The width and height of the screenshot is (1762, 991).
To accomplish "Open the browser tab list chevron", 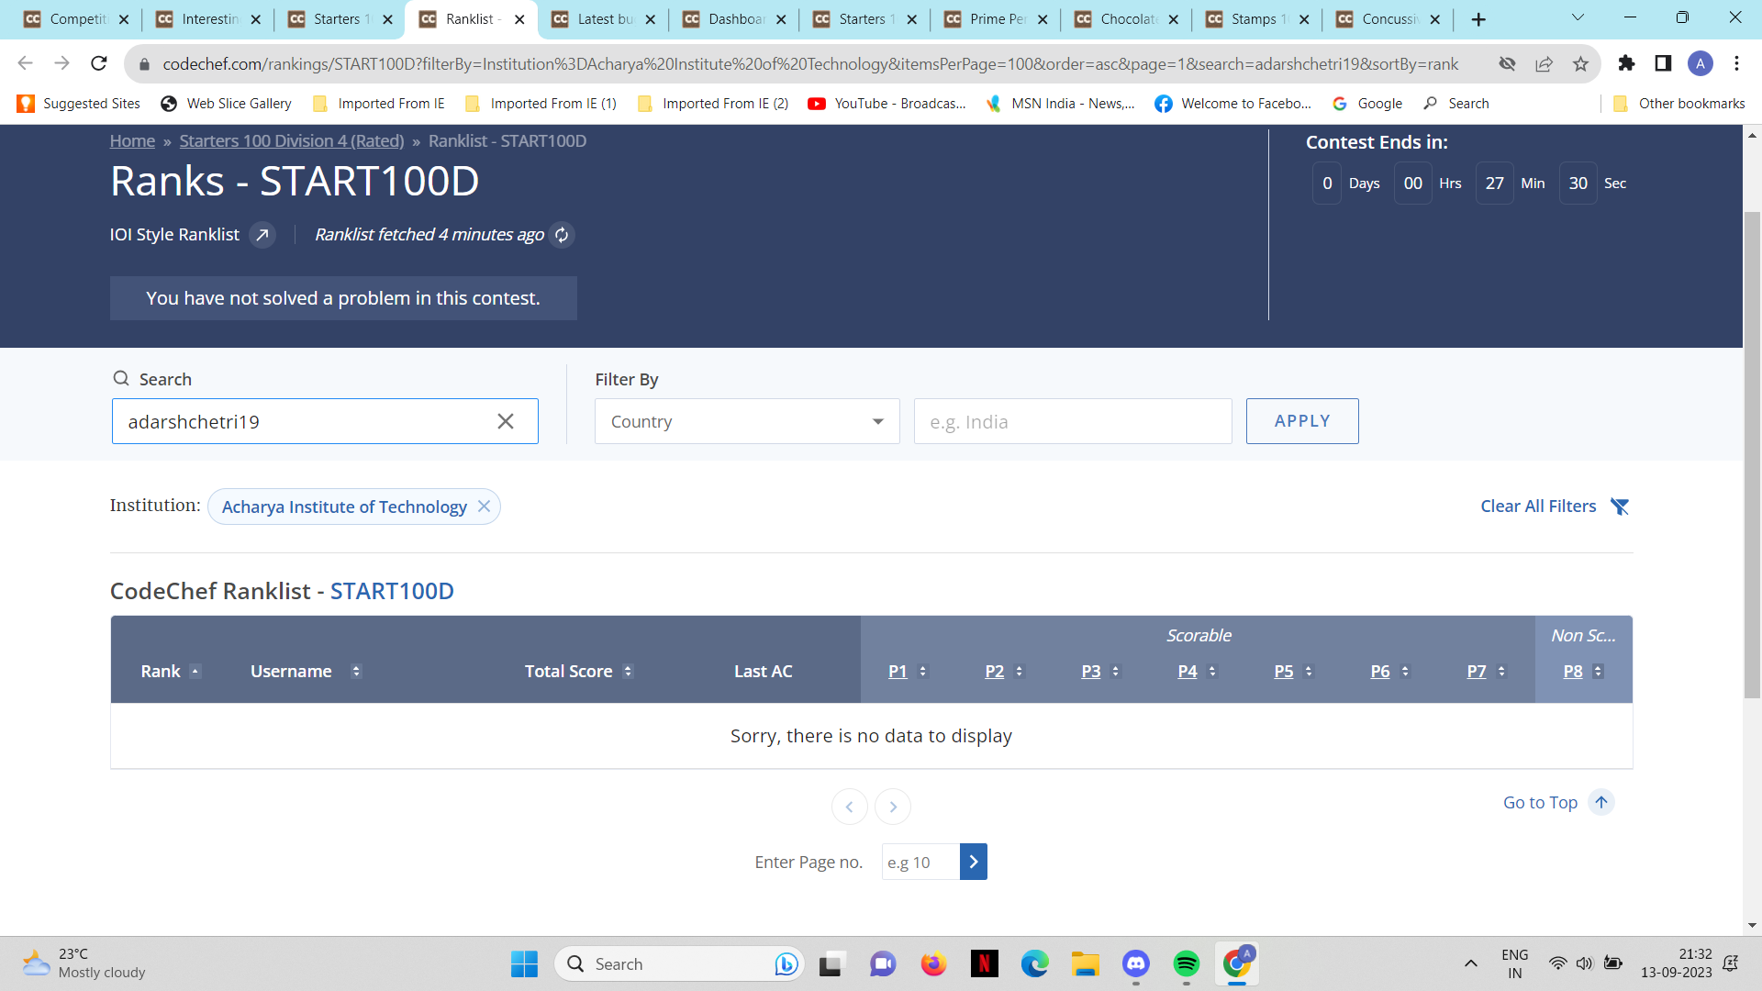I will click(x=1578, y=18).
